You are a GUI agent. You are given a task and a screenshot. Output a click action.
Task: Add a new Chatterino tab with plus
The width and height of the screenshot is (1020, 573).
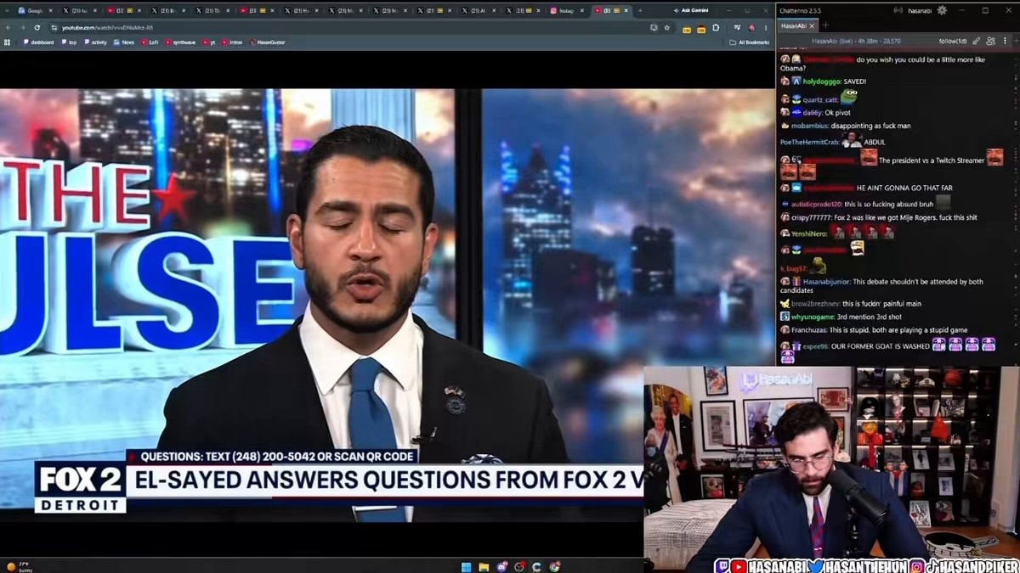825,25
